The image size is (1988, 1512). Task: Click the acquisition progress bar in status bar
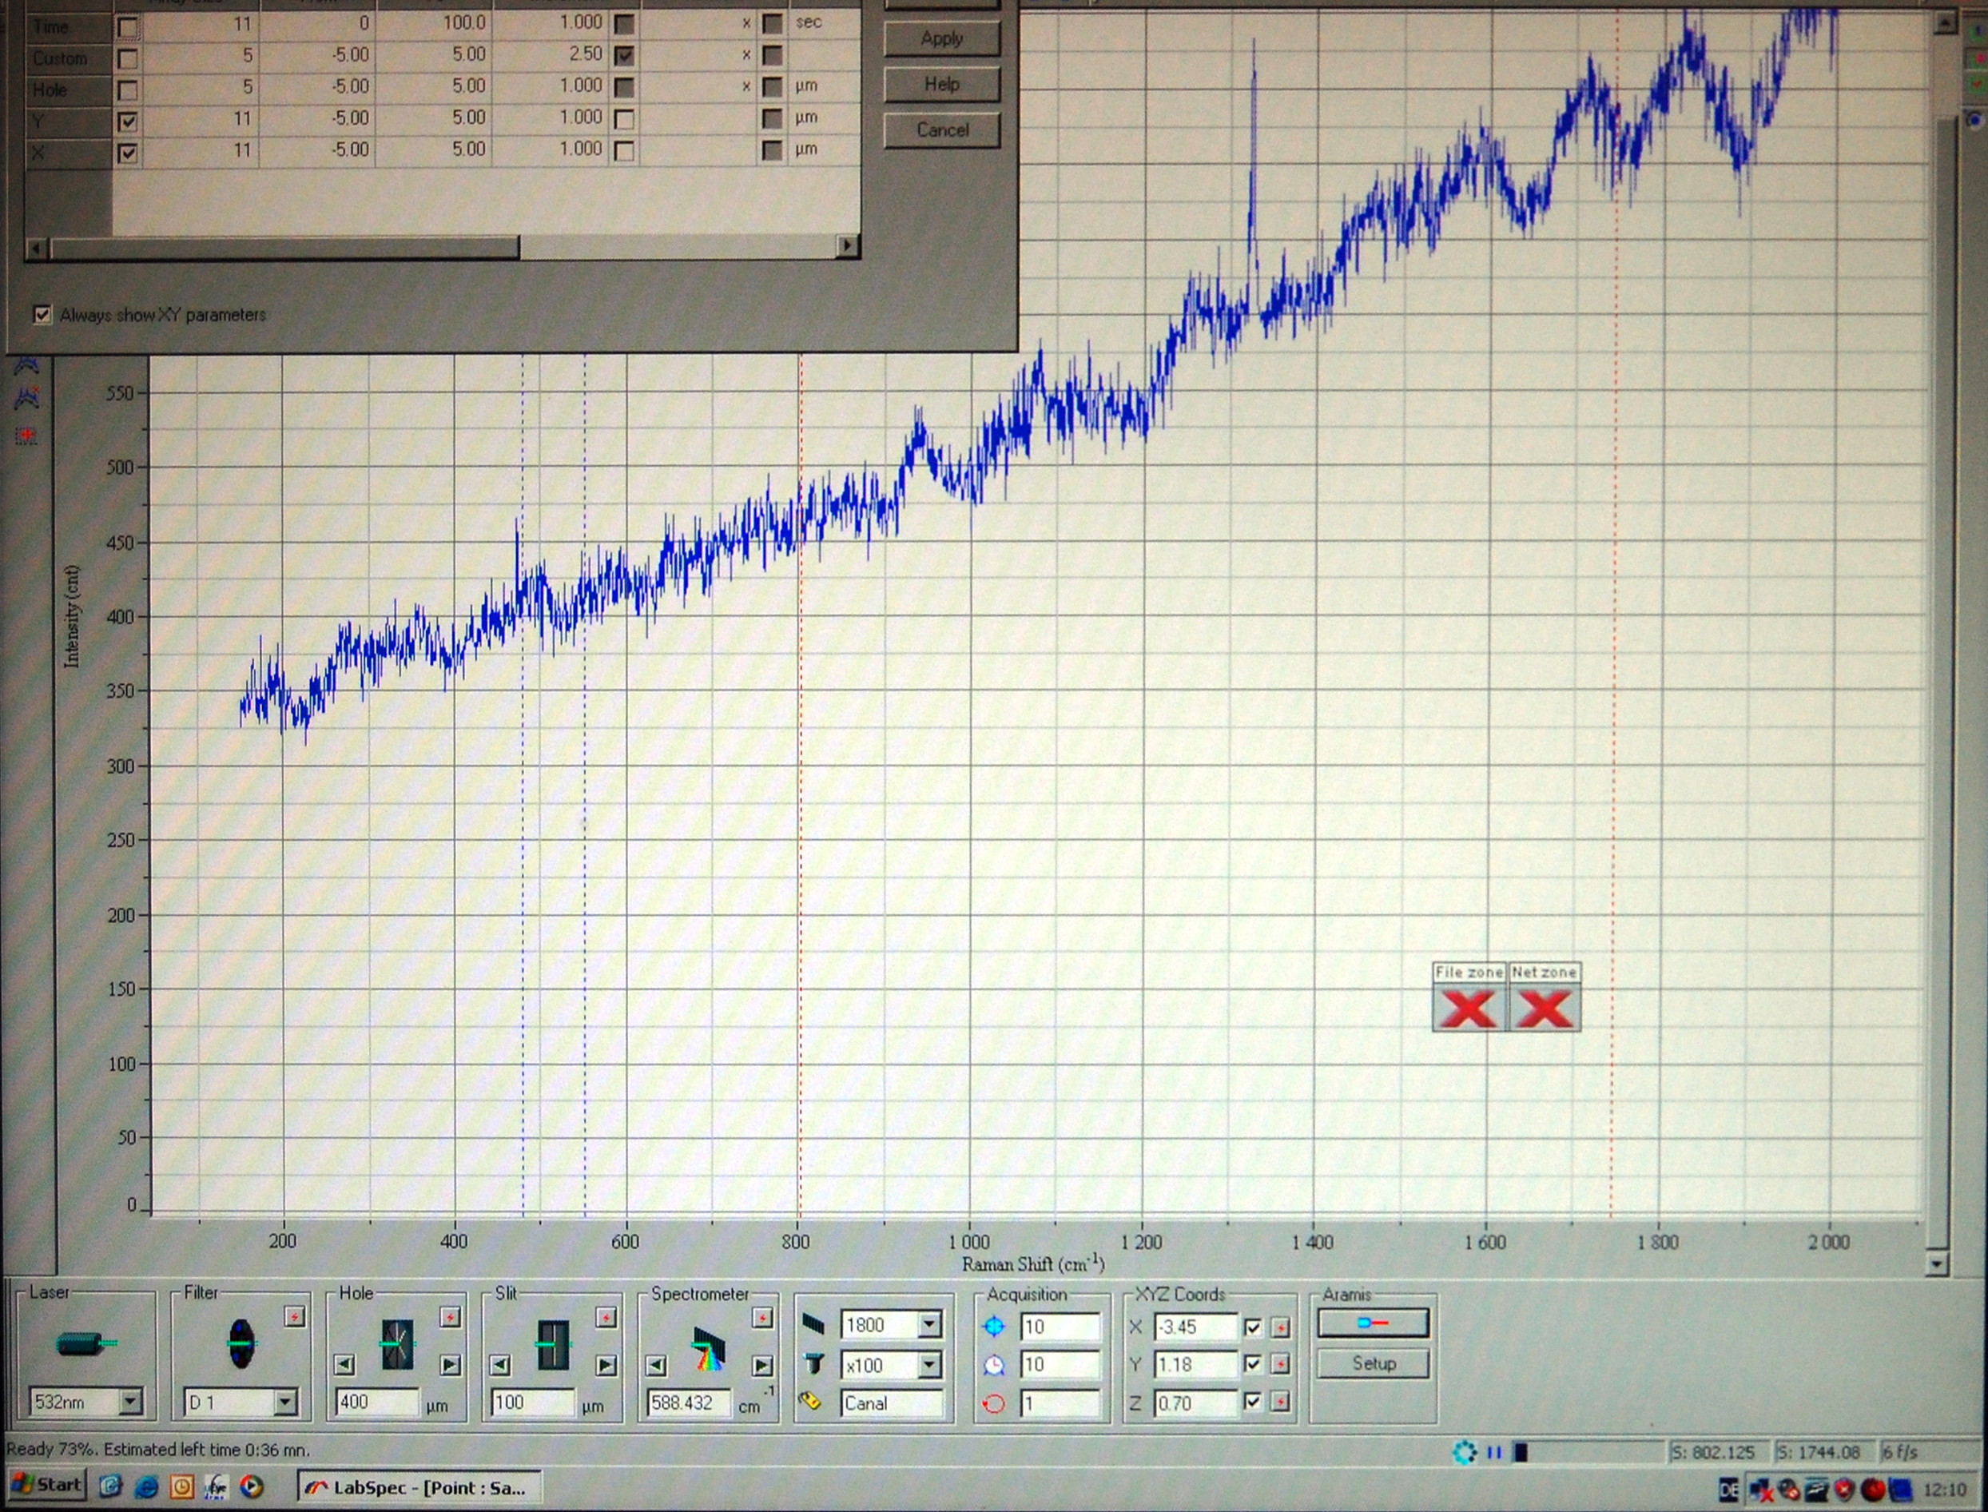coord(1588,1452)
